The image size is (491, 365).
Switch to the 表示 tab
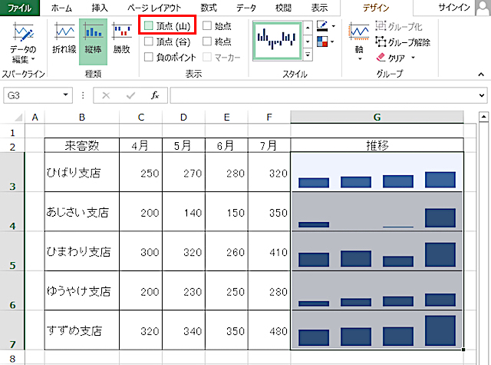pyautogui.click(x=319, y=8)
